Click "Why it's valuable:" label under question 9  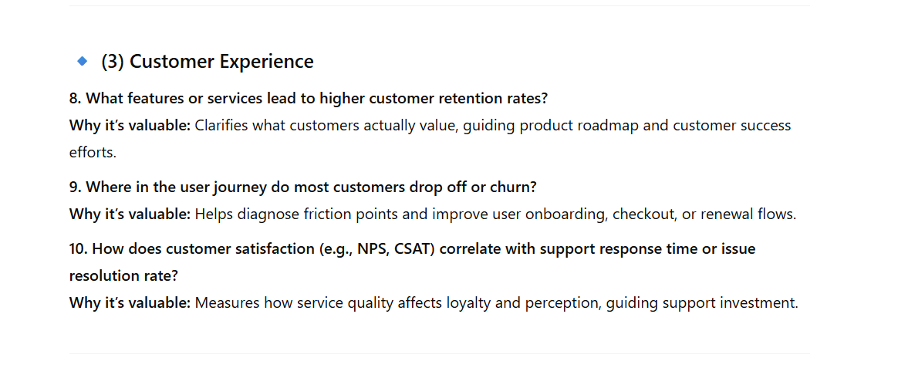(130, 214)
